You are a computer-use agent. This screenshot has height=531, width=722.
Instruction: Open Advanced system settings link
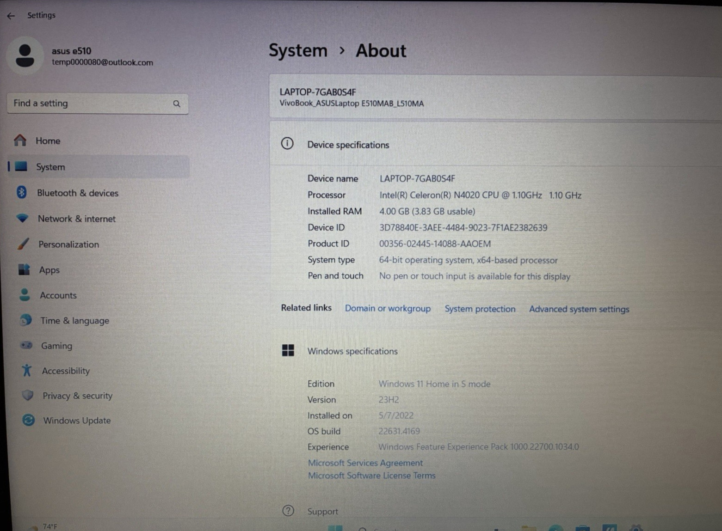[x=579, y=309]
